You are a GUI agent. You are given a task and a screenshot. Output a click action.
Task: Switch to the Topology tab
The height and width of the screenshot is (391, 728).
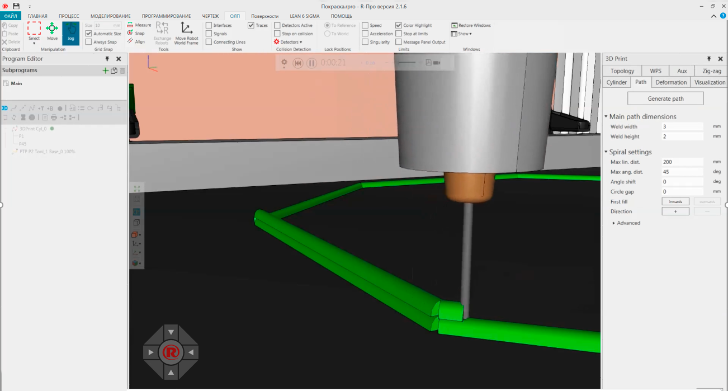[x=622, y=70]
